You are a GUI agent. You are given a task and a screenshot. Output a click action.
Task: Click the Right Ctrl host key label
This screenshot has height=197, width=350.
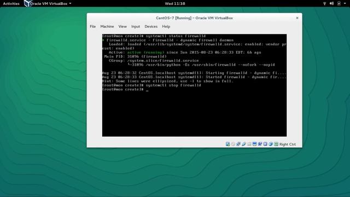[288, 144]
